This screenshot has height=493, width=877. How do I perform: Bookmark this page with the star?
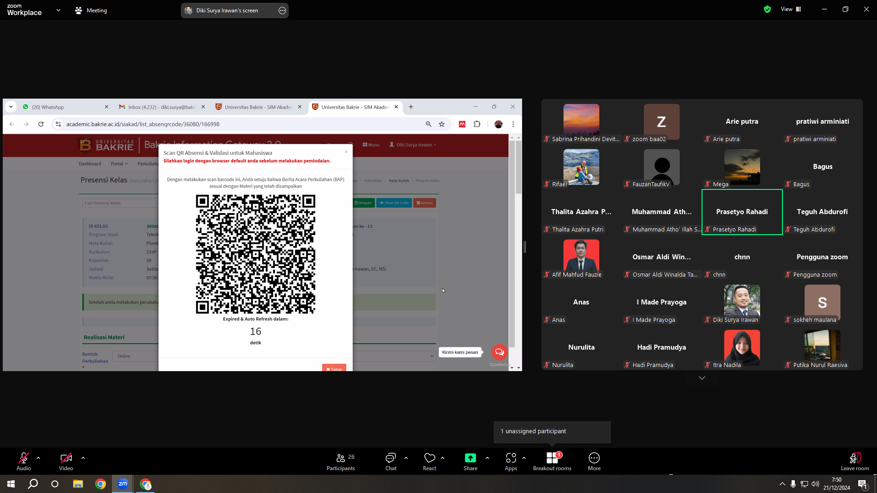pyautogui.click(x=442, y=124)
